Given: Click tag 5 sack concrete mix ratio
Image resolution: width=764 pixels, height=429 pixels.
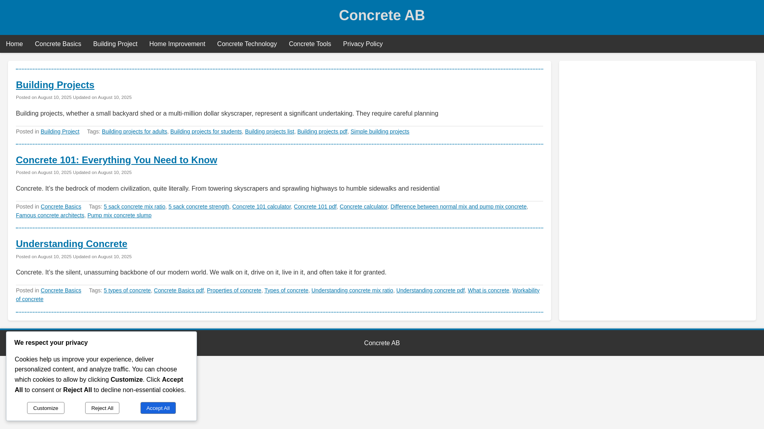Looking at the screenshot, I should coord(134,207).
